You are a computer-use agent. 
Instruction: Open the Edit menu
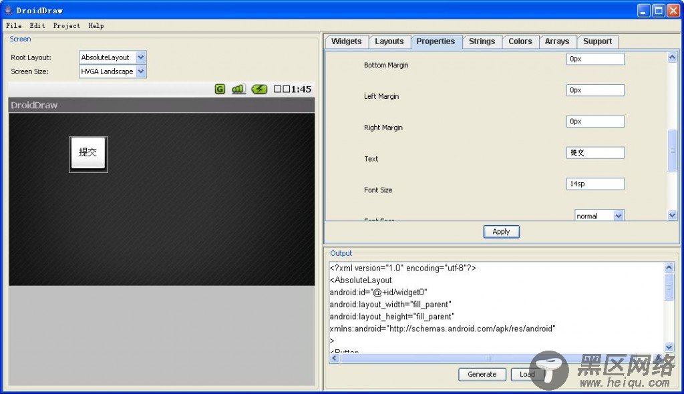coord(37,26)
